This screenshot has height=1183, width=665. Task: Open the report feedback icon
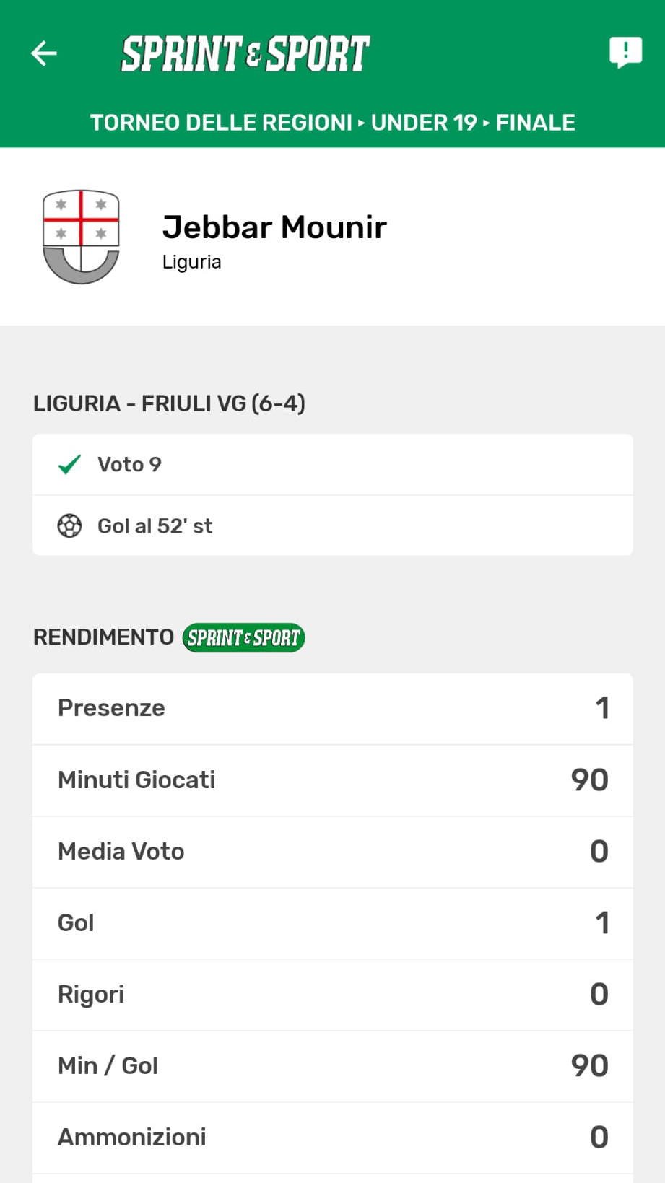coord(625,53)
